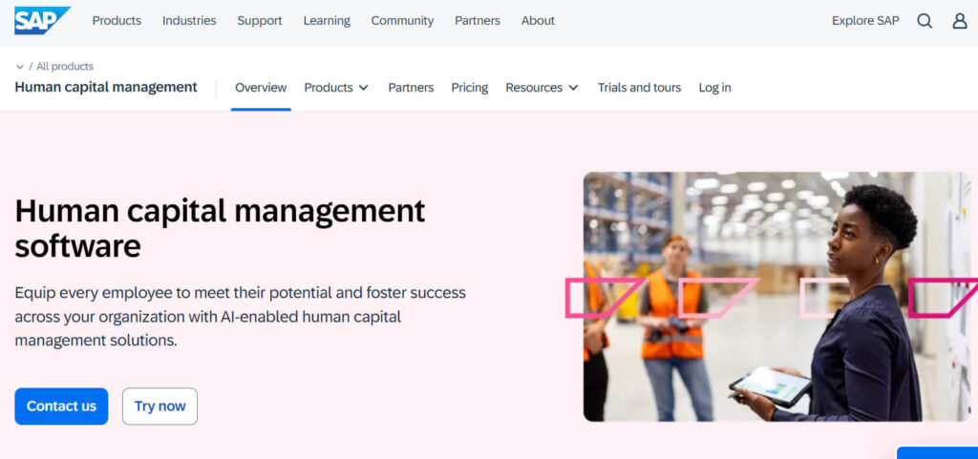Open the user account profile icon

(960, 21)
